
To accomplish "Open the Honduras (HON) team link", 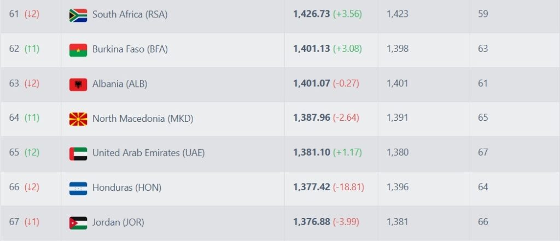I will 126,188.
